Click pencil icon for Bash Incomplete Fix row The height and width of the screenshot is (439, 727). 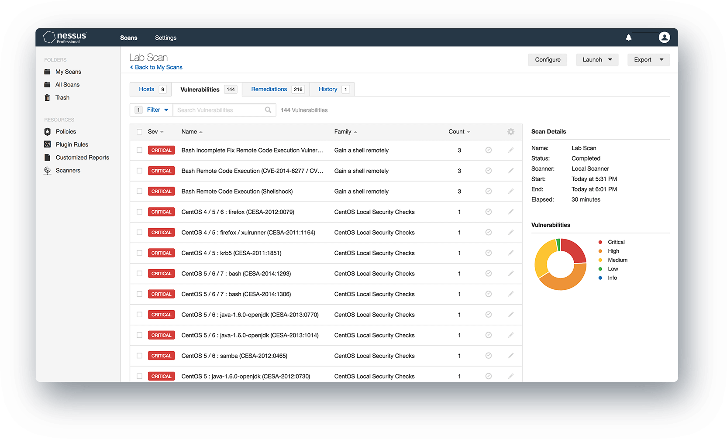pos(511,150)
